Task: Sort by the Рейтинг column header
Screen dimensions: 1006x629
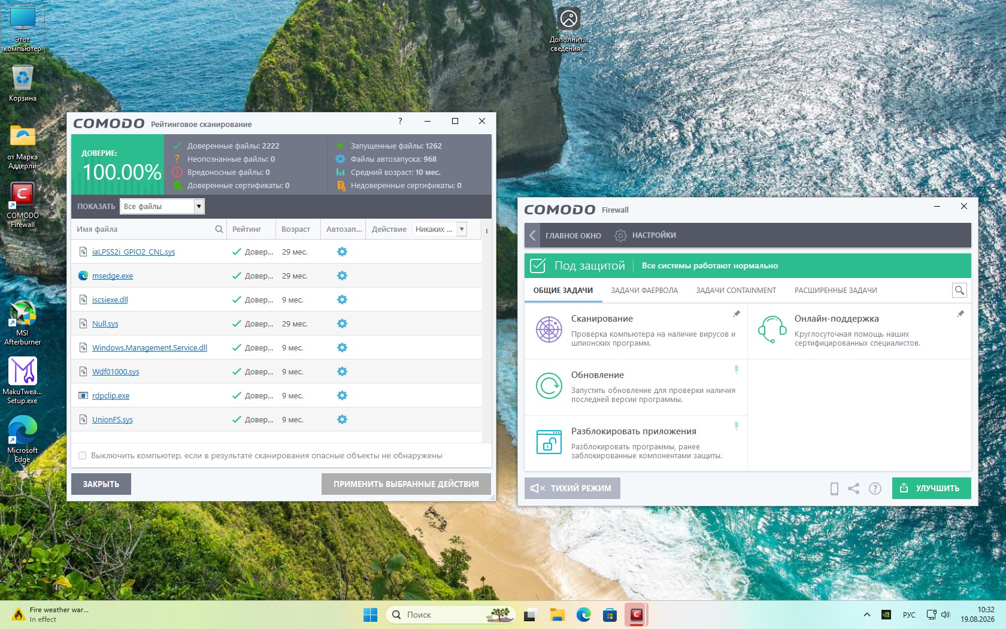Action: point(251,229)
